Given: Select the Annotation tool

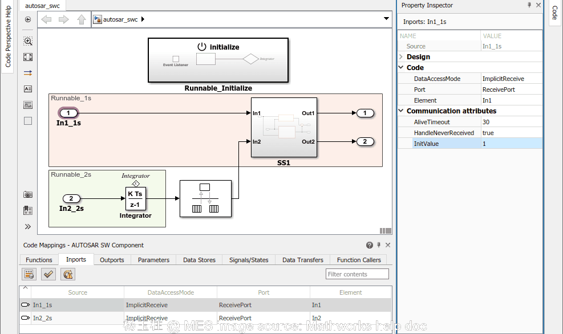Looking at the screenshot, I should tap(27, 88).
